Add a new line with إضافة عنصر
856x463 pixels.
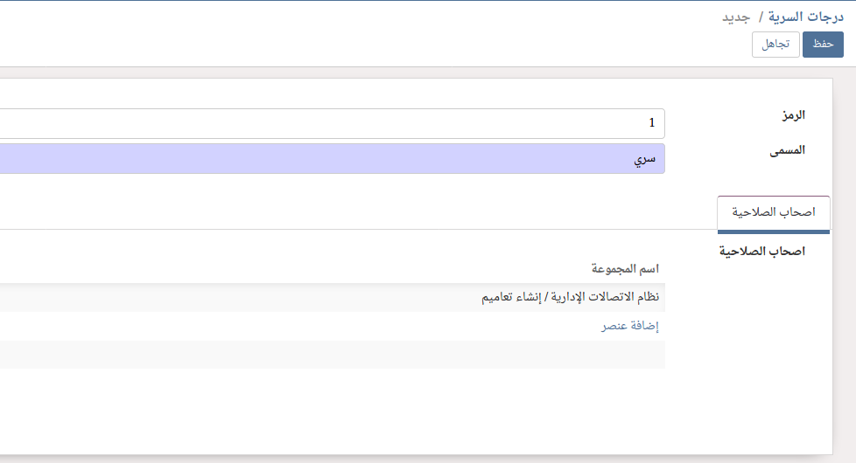(x=629, y=326)
